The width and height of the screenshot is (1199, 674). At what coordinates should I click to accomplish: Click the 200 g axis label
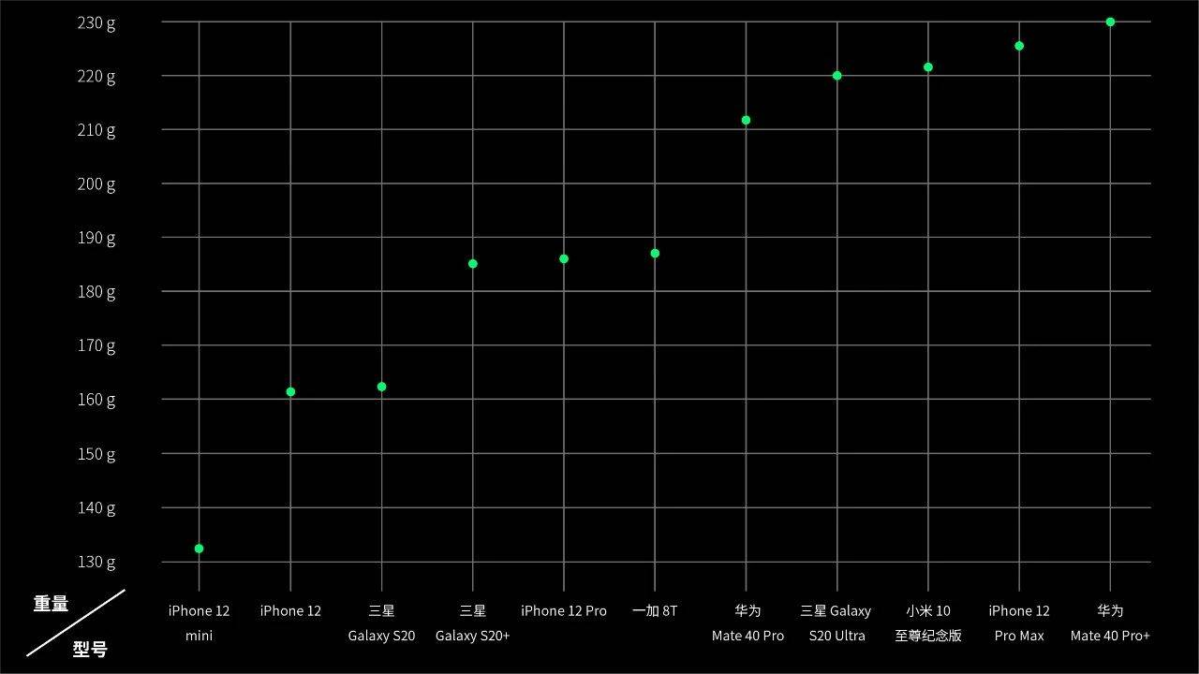coord(96,183)
